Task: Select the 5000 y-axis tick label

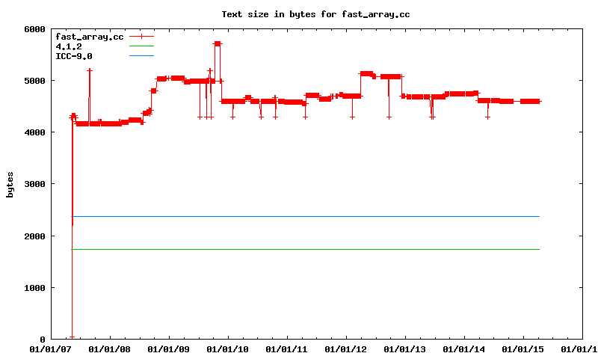Action: point(34,81)
